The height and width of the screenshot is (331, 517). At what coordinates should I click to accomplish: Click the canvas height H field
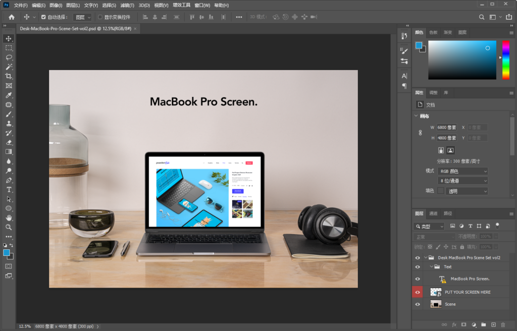[x=447, y=138]
